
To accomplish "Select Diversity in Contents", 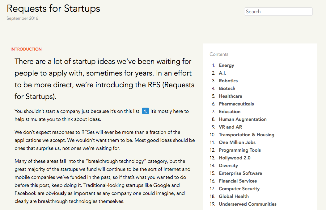I will point(228,166).
